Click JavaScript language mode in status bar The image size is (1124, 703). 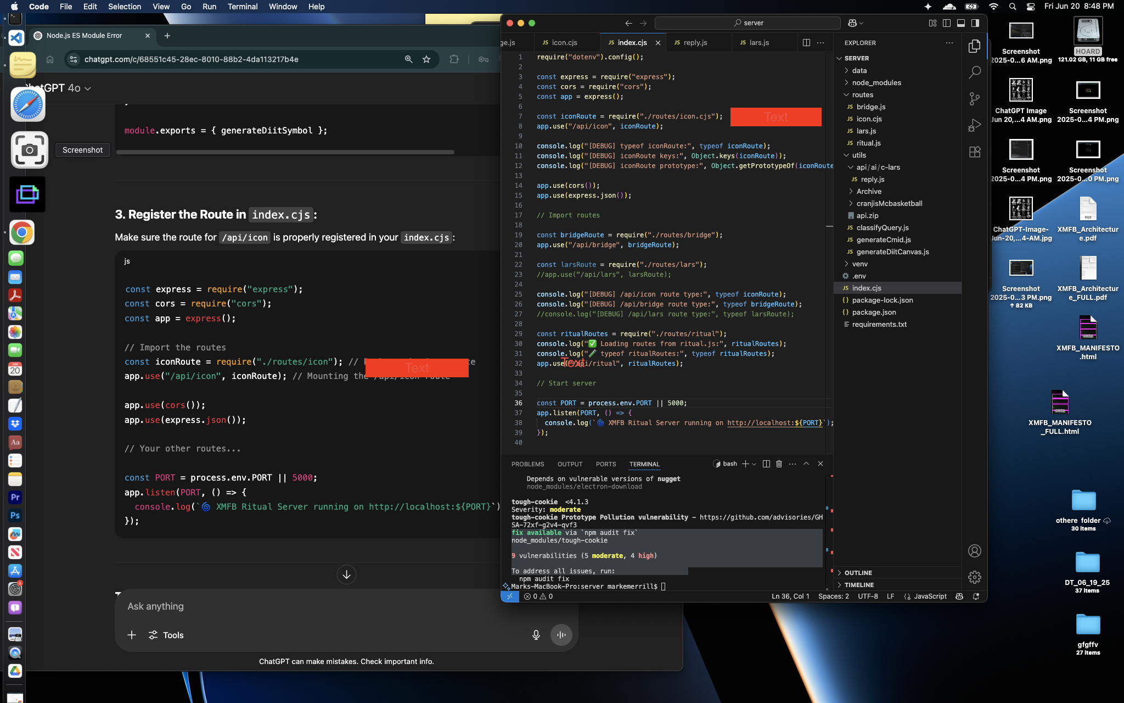point(930,596)
